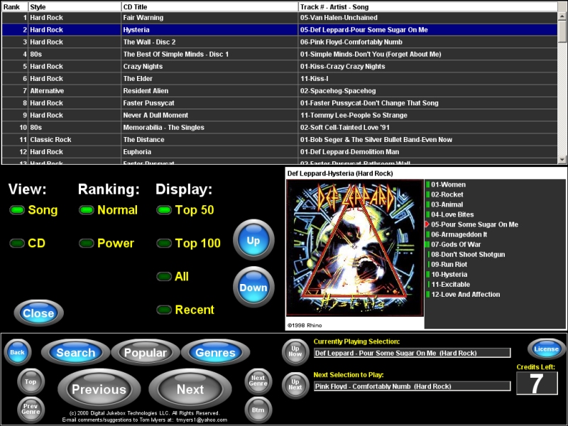Set display to Recent
Image resolution: width=568 pixels, height=426 pixels.
click(185, 310)
